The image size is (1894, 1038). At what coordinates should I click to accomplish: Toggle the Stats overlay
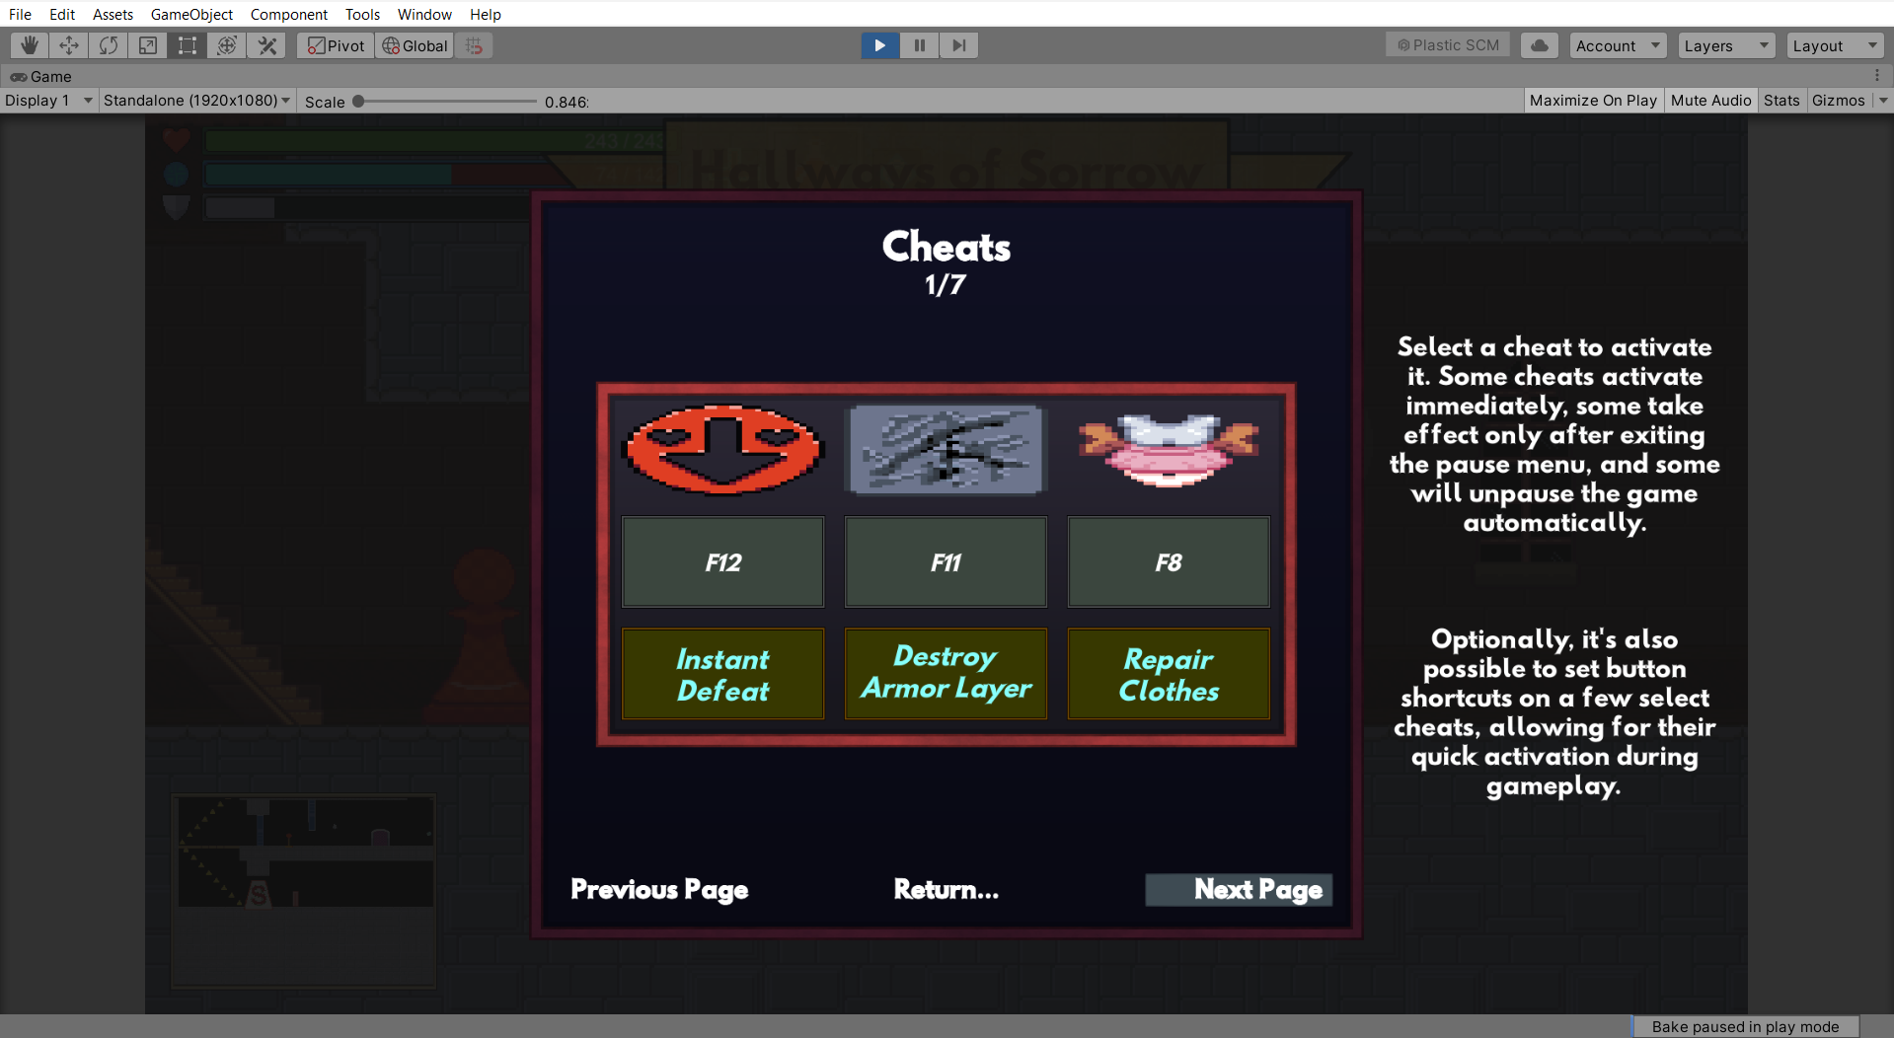(1781, 101)
